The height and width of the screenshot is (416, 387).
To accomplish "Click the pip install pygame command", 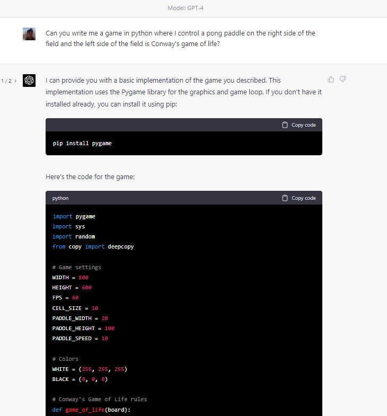I will (x=82, y=143).
